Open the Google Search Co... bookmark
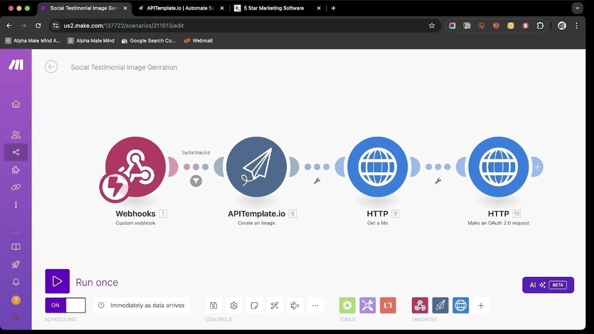Image resolution: width=594 pixels, height=334 pixels. point(148,41)
